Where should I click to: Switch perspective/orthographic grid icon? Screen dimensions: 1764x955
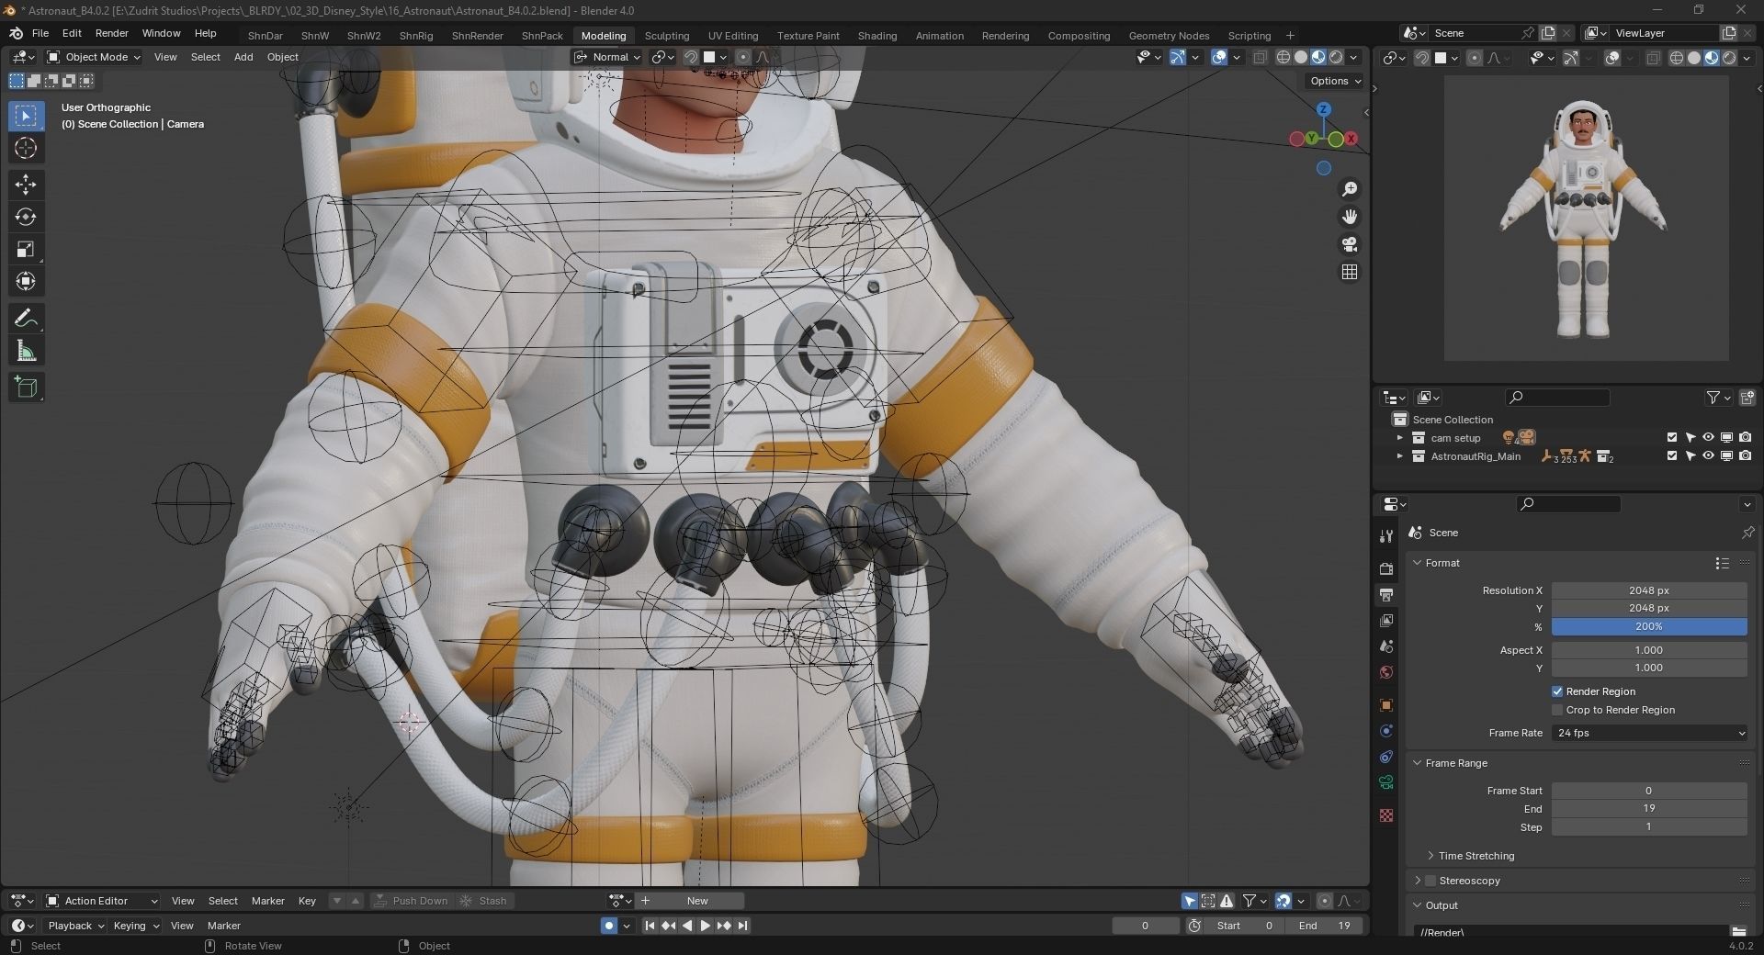tap(1350, 272)
